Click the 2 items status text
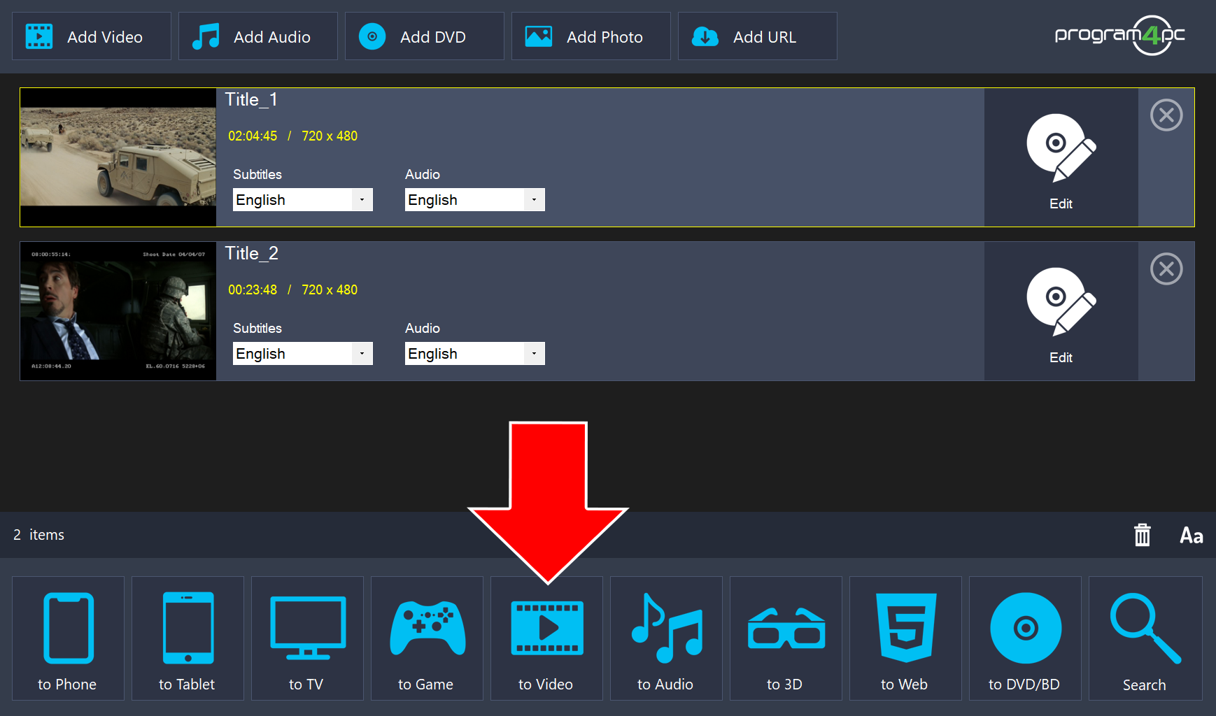 pos(38,535)
